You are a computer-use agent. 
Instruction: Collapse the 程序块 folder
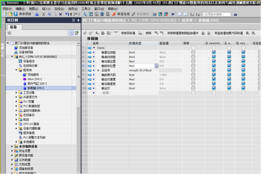pyautogui.click(x=16, y=70)
